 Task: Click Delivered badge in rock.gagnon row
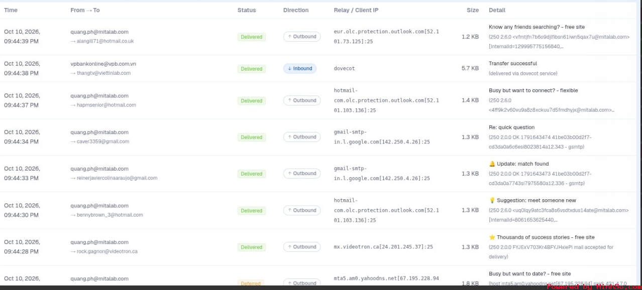252,247
